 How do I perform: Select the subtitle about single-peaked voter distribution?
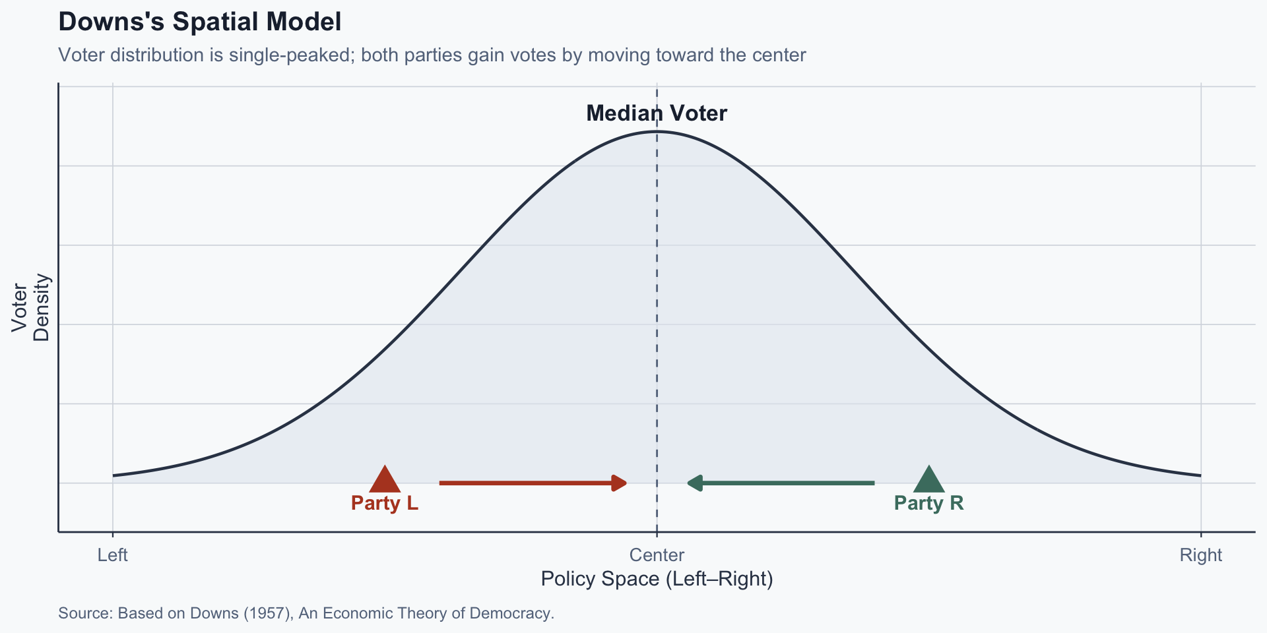click(432, 55)
